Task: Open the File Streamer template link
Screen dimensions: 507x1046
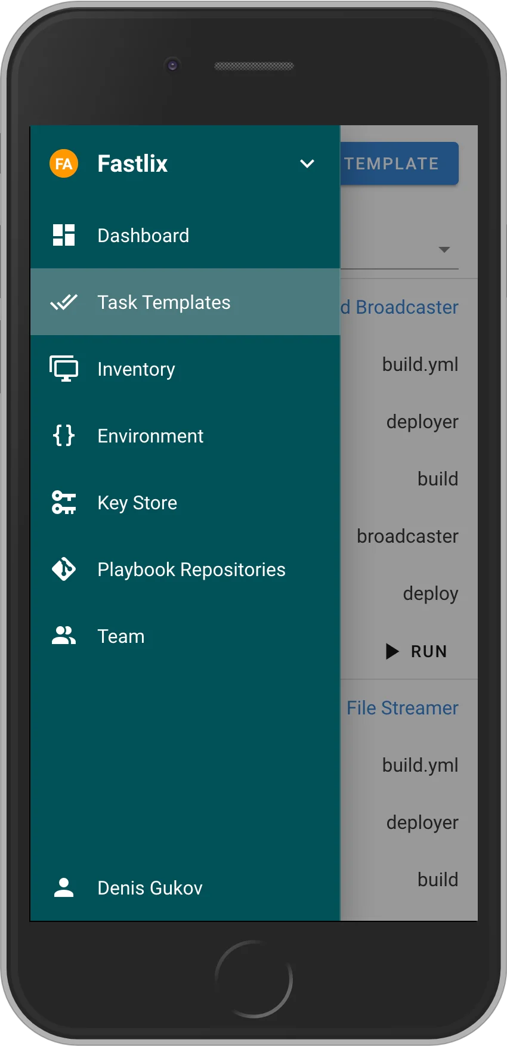Action: click(403, 708)
